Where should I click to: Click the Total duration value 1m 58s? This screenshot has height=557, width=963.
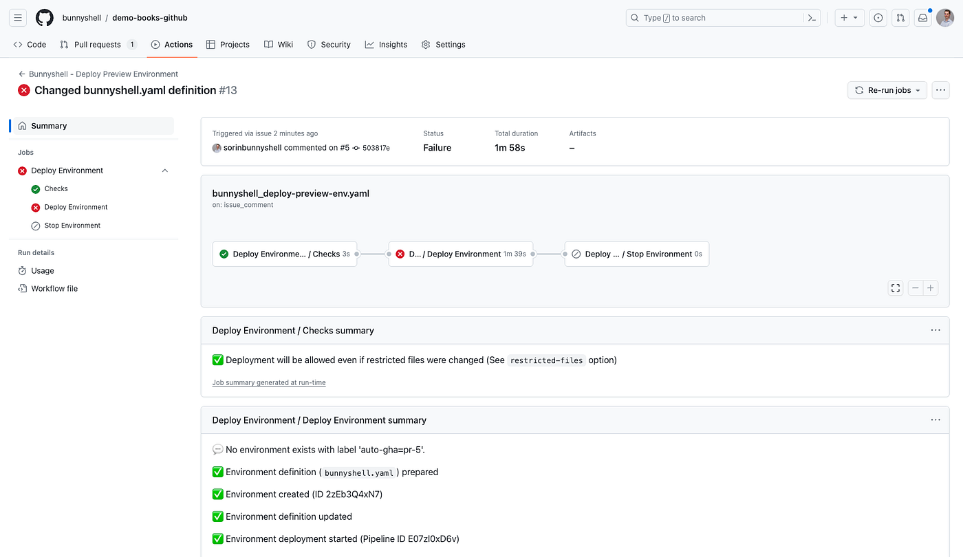pos(510,148)
